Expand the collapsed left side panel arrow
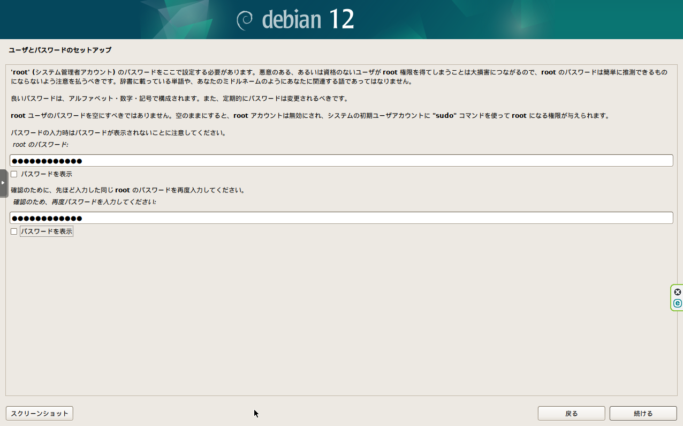This screenshot has width=683, height=426. coord(3,182)
